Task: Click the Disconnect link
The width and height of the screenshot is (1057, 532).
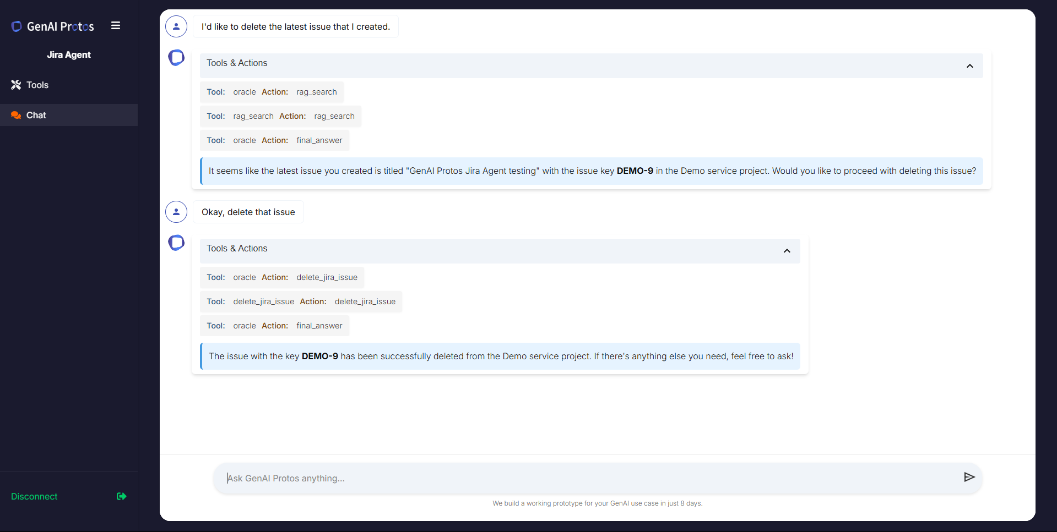Action: click(34, 496)
